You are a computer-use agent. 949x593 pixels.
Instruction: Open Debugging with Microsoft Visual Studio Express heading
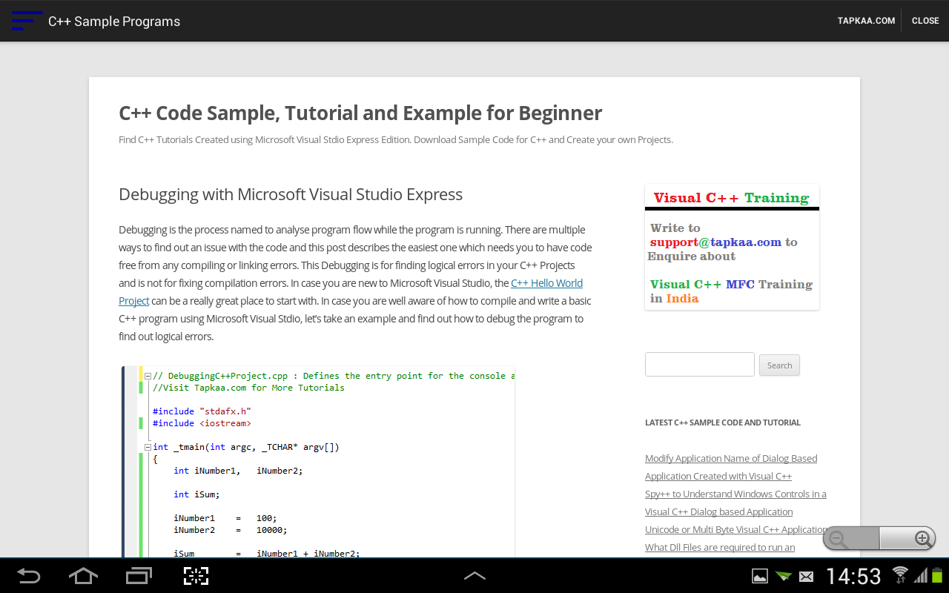[291, 194]
